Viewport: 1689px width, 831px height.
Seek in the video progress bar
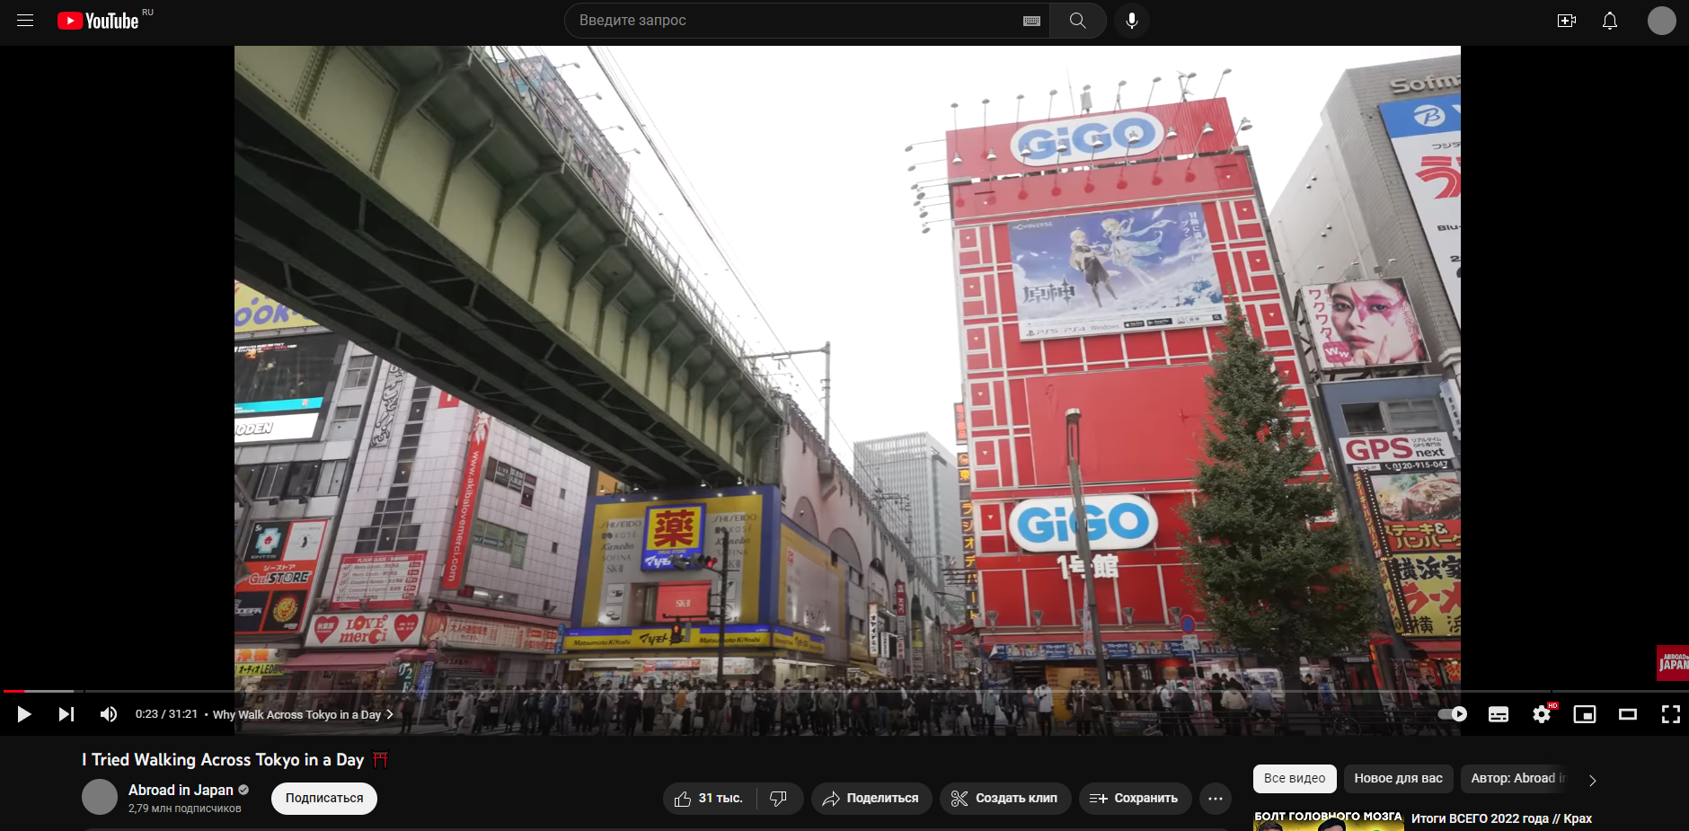(844, 691)
